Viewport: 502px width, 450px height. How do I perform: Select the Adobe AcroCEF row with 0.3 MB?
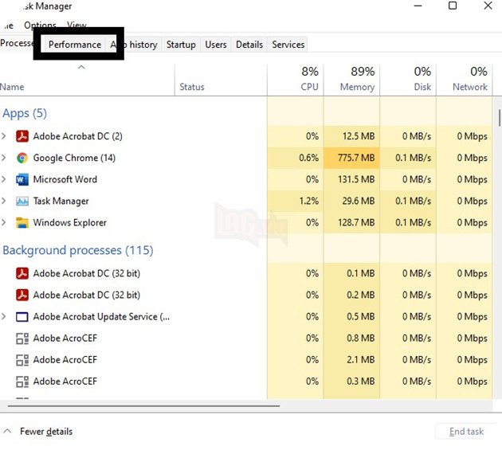click(246, 382)
